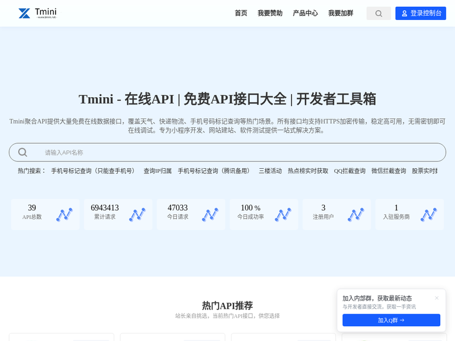Click the 热门API推荐 heading
Image resolution: width=455 pixels, height=341 pixels.
(x=227, y=305)
